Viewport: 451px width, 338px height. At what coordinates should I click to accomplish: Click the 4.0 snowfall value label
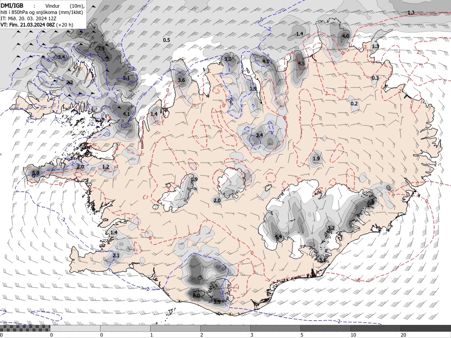tap(345, 36)
